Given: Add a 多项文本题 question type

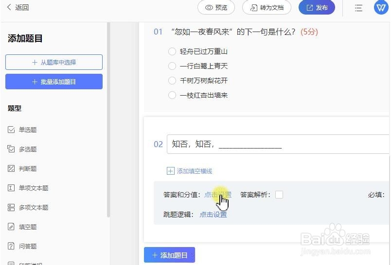Looking at the screenshot, I should click(28, 207).
